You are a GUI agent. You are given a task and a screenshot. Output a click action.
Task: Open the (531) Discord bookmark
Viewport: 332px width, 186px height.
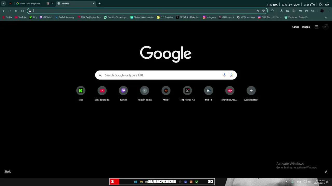[270, 17]
